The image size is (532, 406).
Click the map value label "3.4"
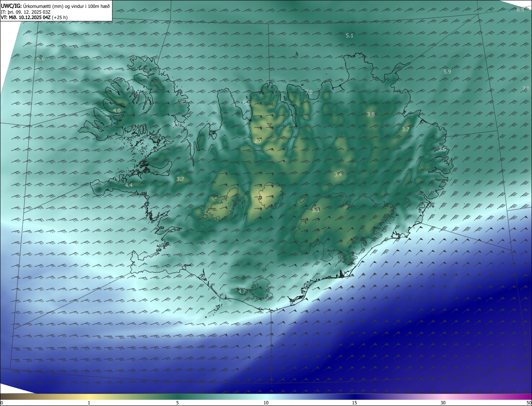click(338, 175)
